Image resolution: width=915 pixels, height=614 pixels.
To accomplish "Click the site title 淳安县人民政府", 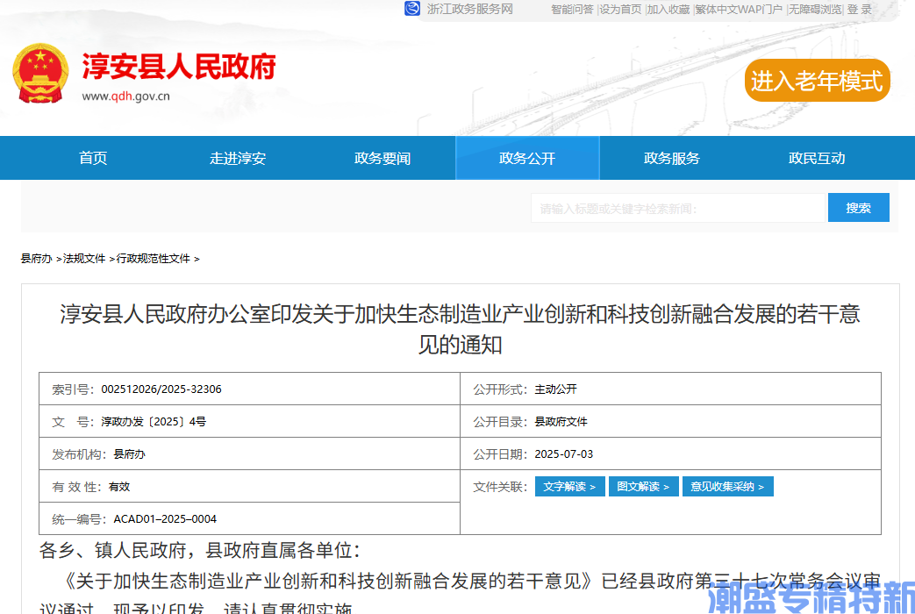I will point(179,66).
